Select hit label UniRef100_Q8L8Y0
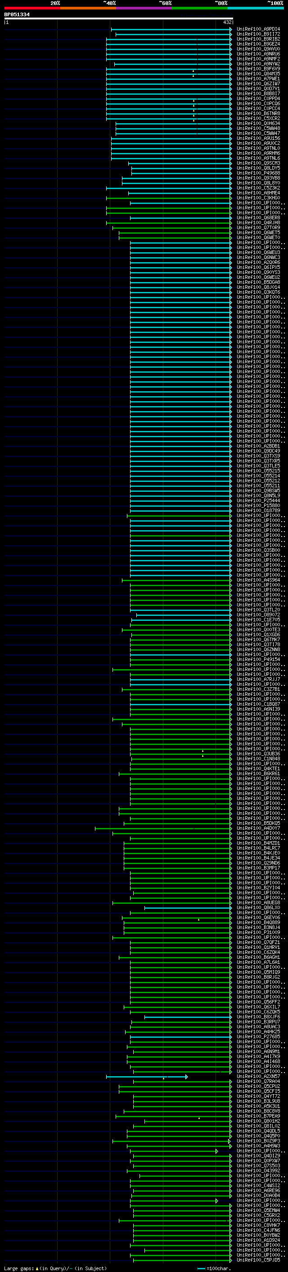Screen dimensions: 288x1272 coord(258,183)
